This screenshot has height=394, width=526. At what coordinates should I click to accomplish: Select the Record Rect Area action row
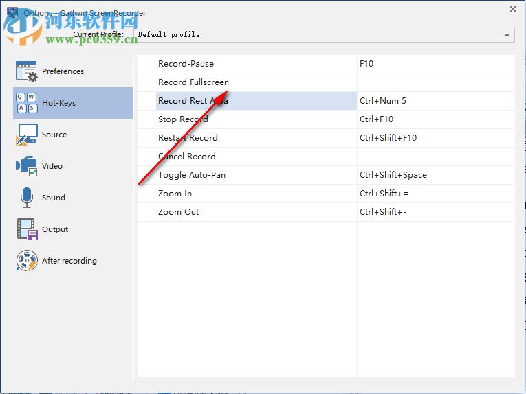click(x=247, y=101)
